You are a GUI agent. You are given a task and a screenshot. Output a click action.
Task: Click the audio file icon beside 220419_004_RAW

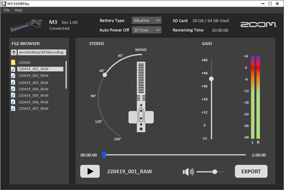coord(13,89)
